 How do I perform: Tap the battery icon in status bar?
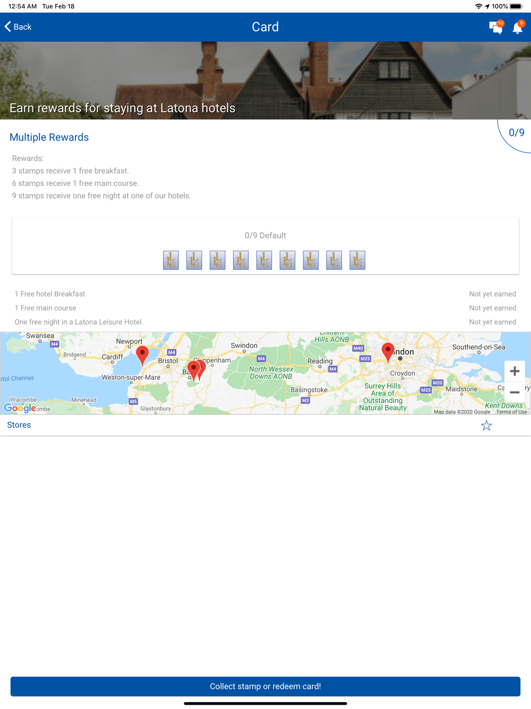516,6
